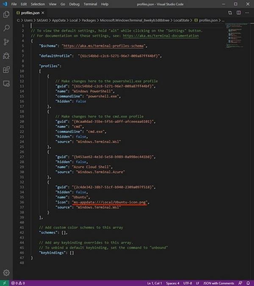Open the Help menu
Screen dimensions: 254x286
point(105,4)
